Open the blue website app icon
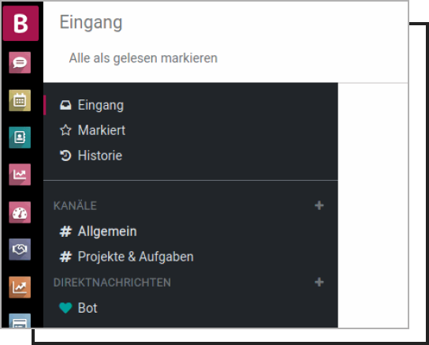 tap(20, 321)
